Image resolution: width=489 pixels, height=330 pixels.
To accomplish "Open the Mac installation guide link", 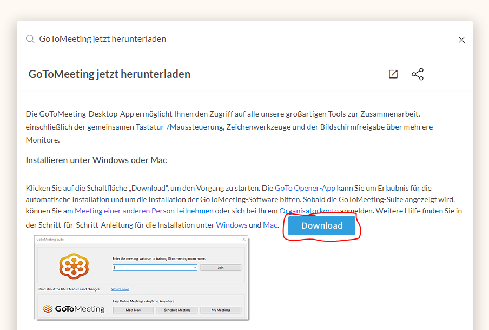I will point(270,225).
